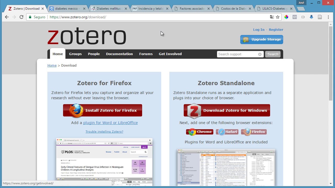335x188 pixels.
Task: Click the Firefox logo on install button
Action: click(76, 111)
